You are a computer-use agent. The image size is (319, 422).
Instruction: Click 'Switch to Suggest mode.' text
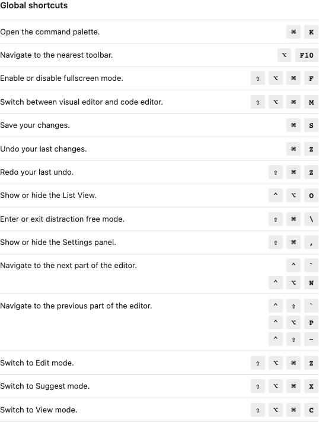(x=45, y=386)
